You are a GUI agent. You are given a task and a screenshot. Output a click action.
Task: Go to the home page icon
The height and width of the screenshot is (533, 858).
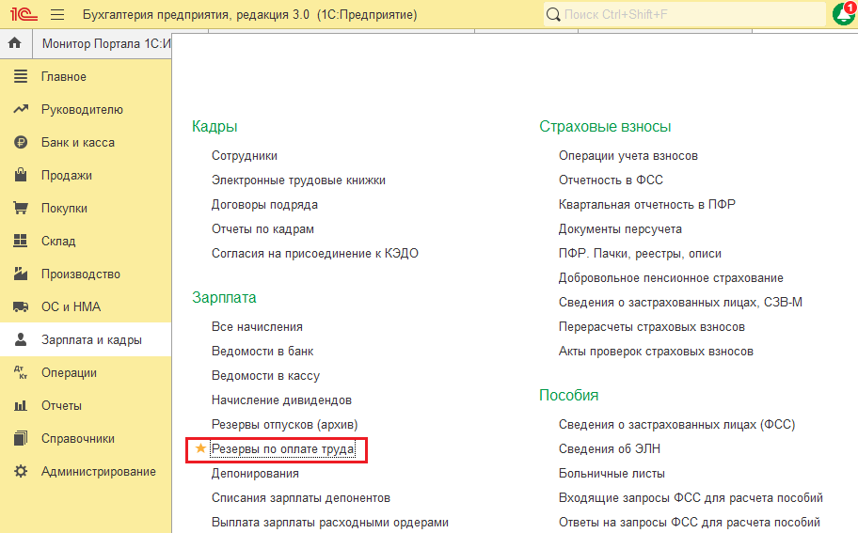[15, 42]
